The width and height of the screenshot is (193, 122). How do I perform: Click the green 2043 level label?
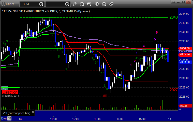tap(174, 17)
